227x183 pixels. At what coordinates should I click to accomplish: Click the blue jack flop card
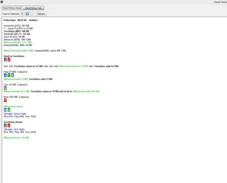point(5,75)
